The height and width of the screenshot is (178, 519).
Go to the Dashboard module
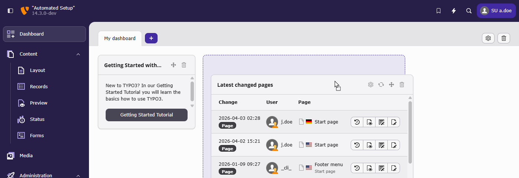44,34
